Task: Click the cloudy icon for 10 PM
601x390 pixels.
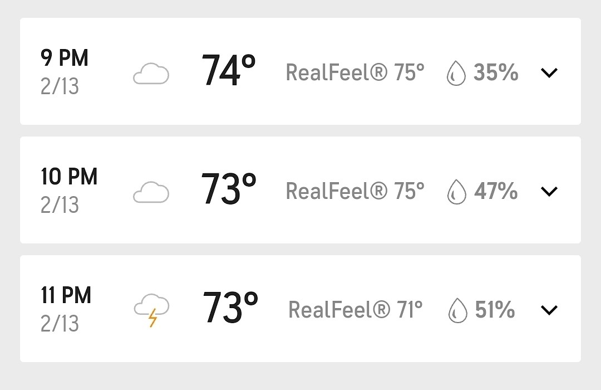Action: [x=151, y=193]
